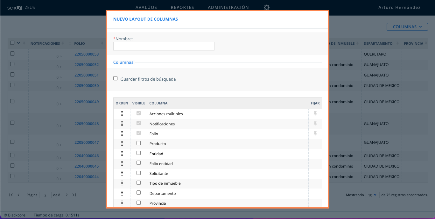Click Provincia column header in table
Screen dimensions: 435x219
coord(413,43)
